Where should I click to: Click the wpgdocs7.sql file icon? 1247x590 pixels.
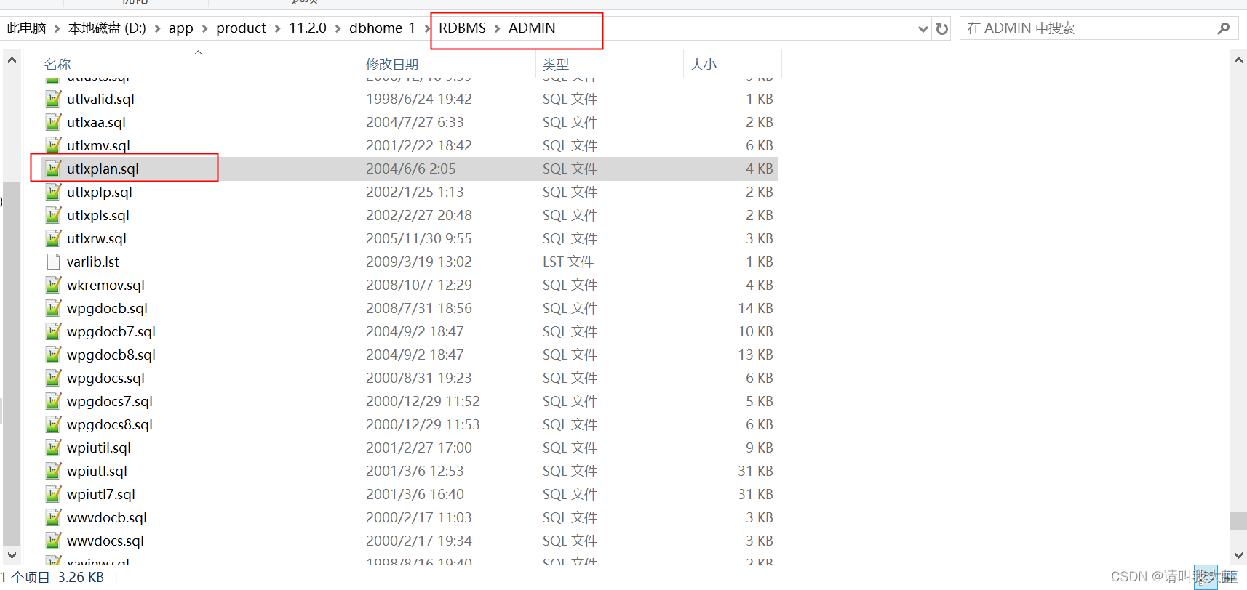point(53,401)
